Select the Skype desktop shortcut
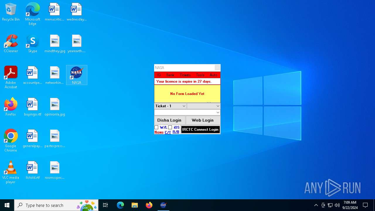This screenshot has width=375, height=211. click(33, 44)
